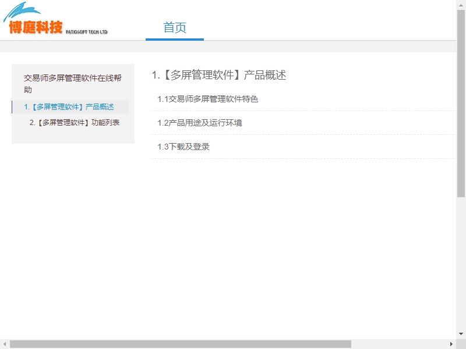
Task: Click the 博庭科技 company logo
Action: (55, 19)
